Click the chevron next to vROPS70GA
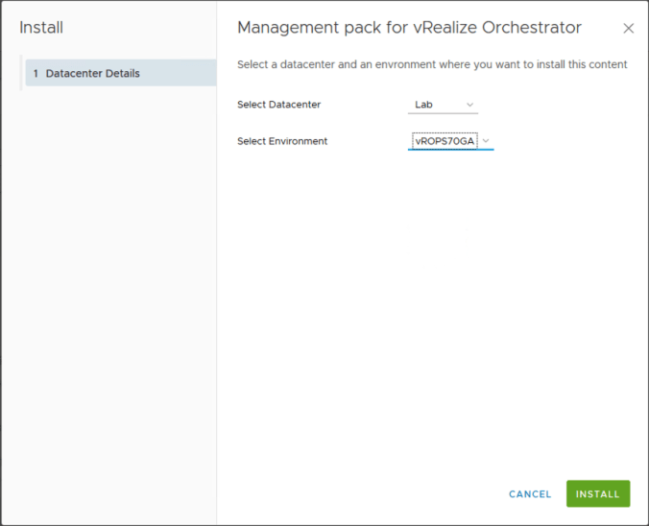The image size is (649, 526). (486, 141)
